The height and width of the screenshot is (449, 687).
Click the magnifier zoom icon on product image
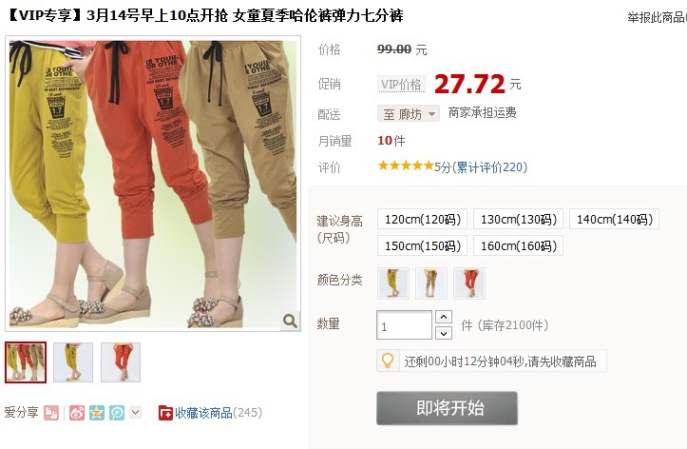tap(290, 321)
